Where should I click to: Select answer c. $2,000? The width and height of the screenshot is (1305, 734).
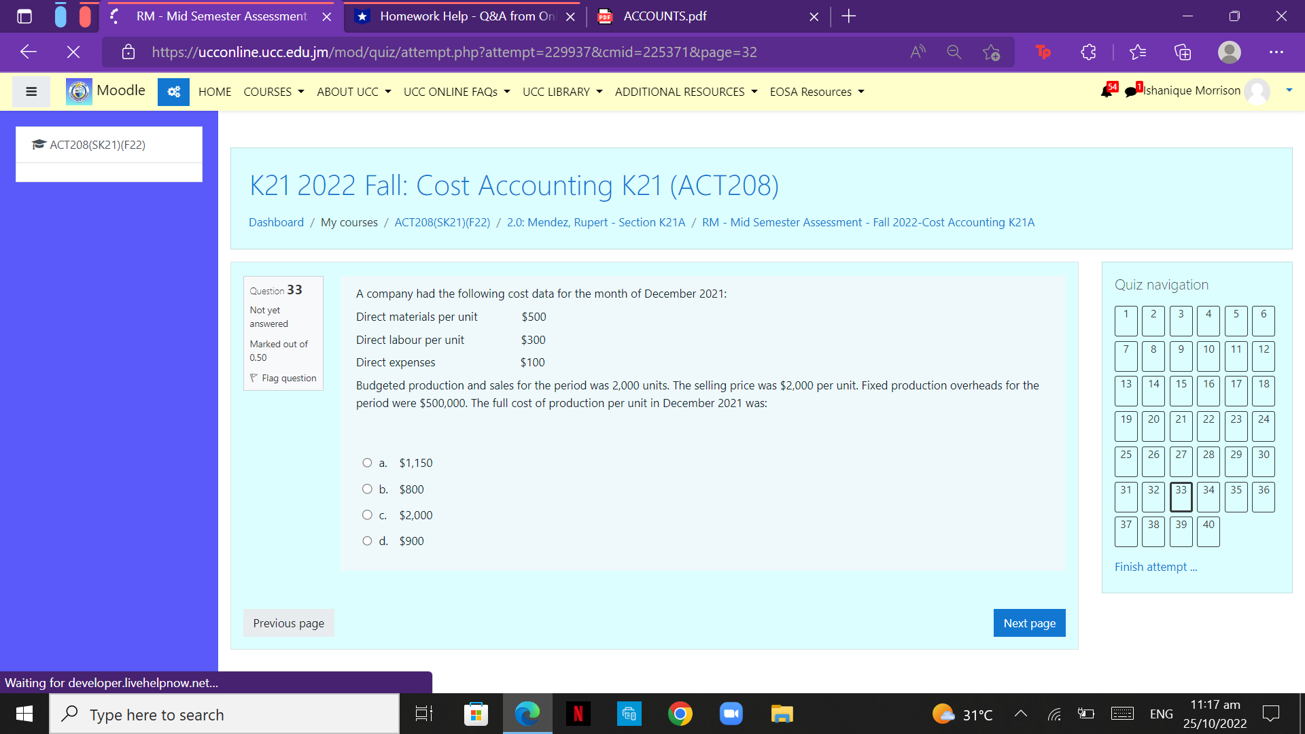point(367,514)
